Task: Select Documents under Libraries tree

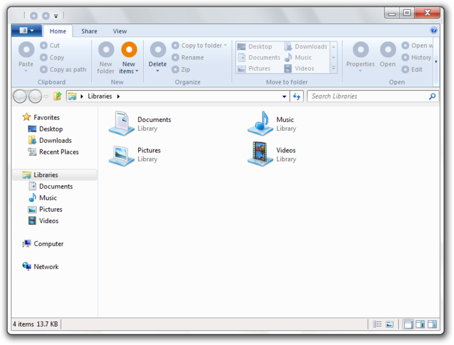Action: 51,186
